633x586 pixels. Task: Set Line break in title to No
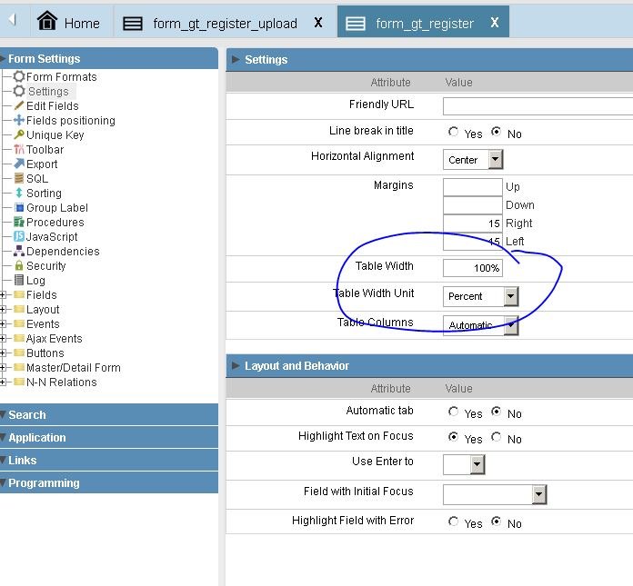497,132
